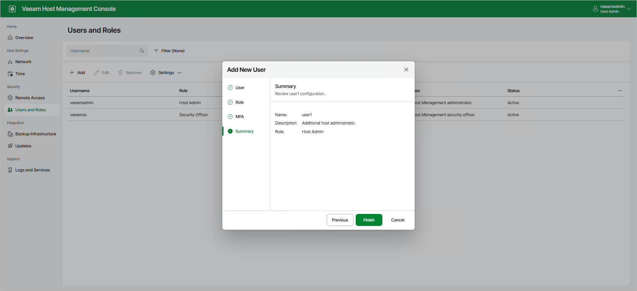
Task: Cancel the Add New User wizard
Action: (398, 220)
